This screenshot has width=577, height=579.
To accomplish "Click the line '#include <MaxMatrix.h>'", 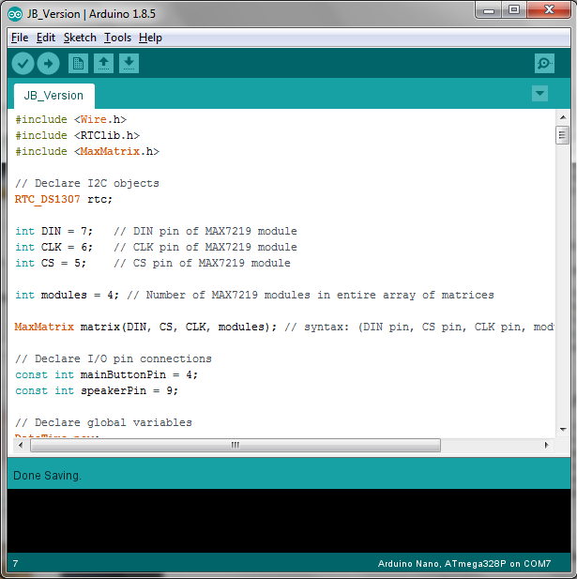I will coord(87,151).
